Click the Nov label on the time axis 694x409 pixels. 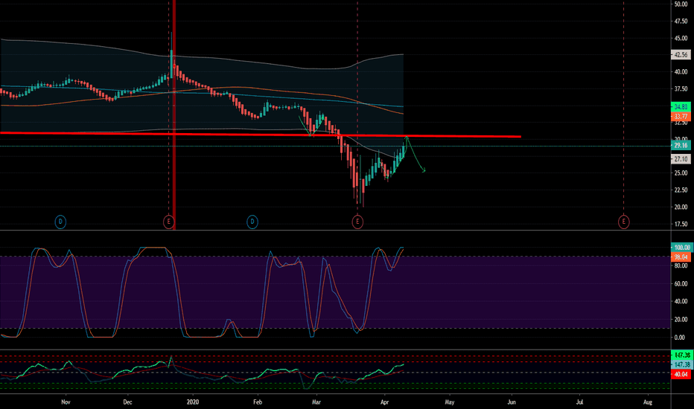pyautogui.click(x=66, y=402)
